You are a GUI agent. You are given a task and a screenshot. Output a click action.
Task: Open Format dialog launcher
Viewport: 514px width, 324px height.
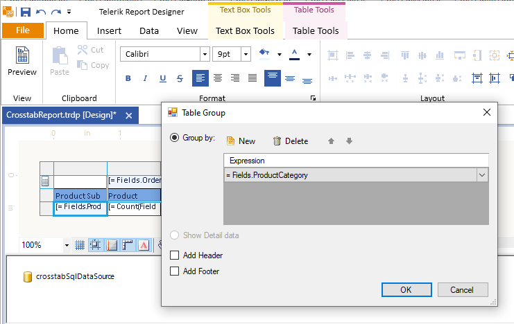tap(313, 98)
